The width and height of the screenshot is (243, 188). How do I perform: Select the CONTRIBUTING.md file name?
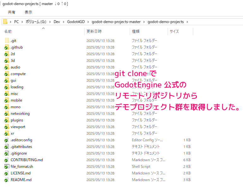coord(27,160)
